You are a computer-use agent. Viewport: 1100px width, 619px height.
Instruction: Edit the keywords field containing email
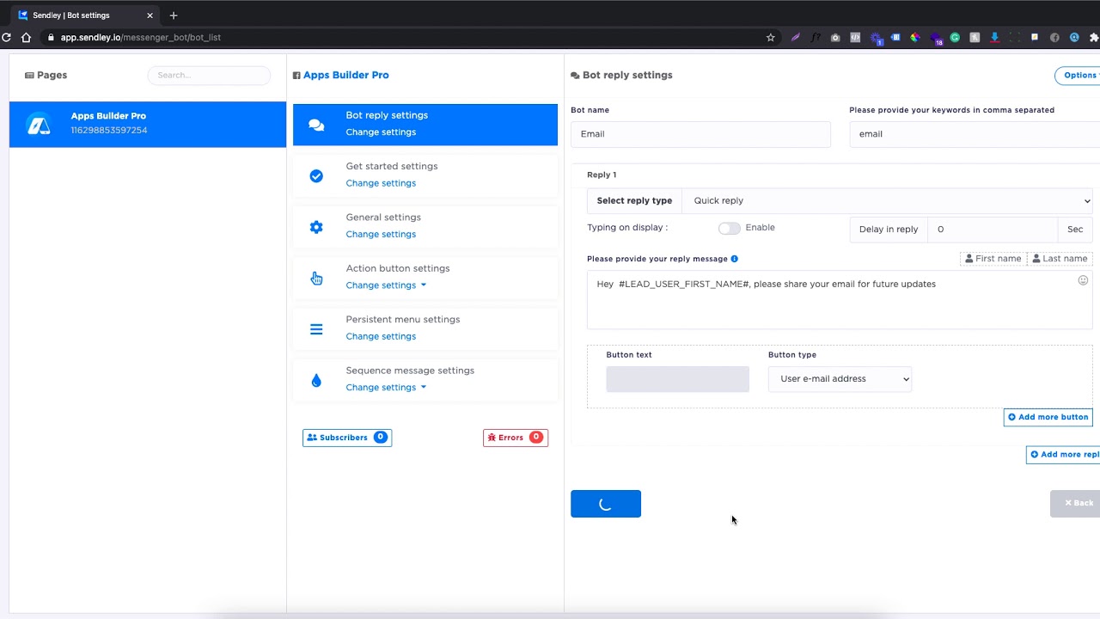[x=975, y=134]
